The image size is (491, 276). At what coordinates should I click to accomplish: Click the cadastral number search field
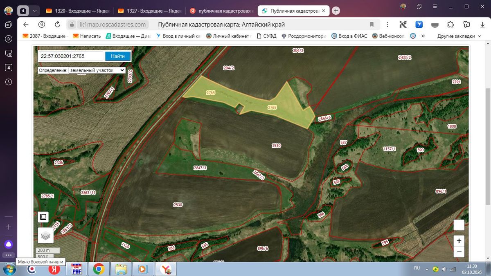point(71,56)
